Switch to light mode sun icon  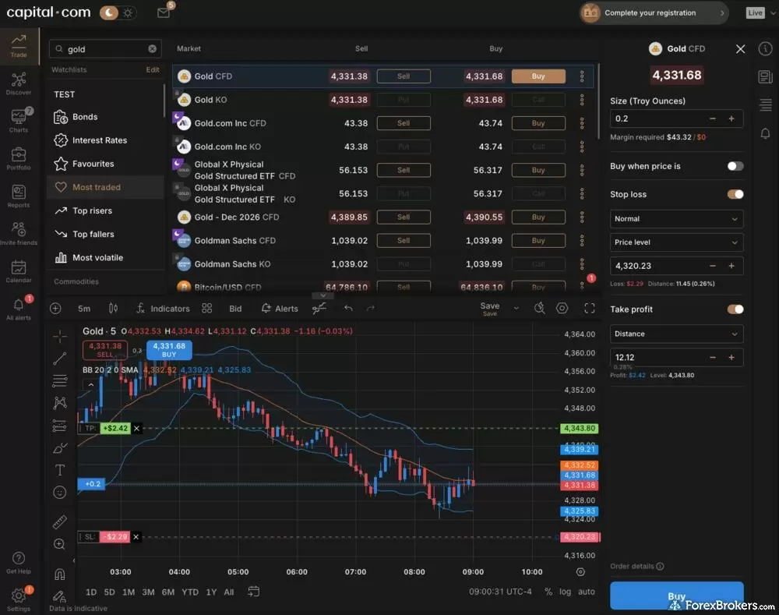(129, 13)
